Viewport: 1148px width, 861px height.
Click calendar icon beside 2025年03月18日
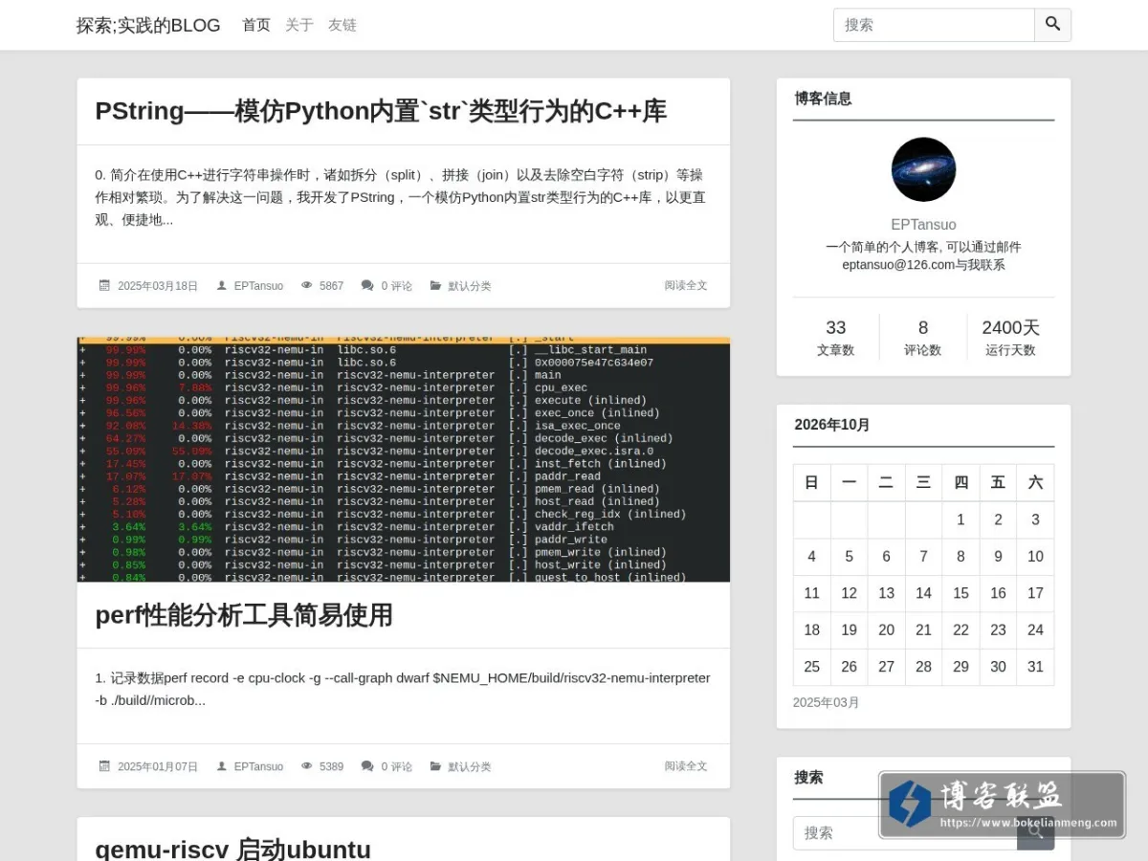[104, 285]
